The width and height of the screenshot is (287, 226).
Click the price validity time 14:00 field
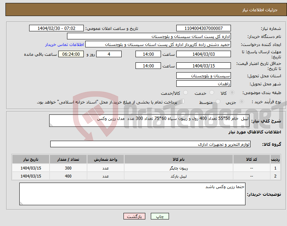[x=148, y=66]
